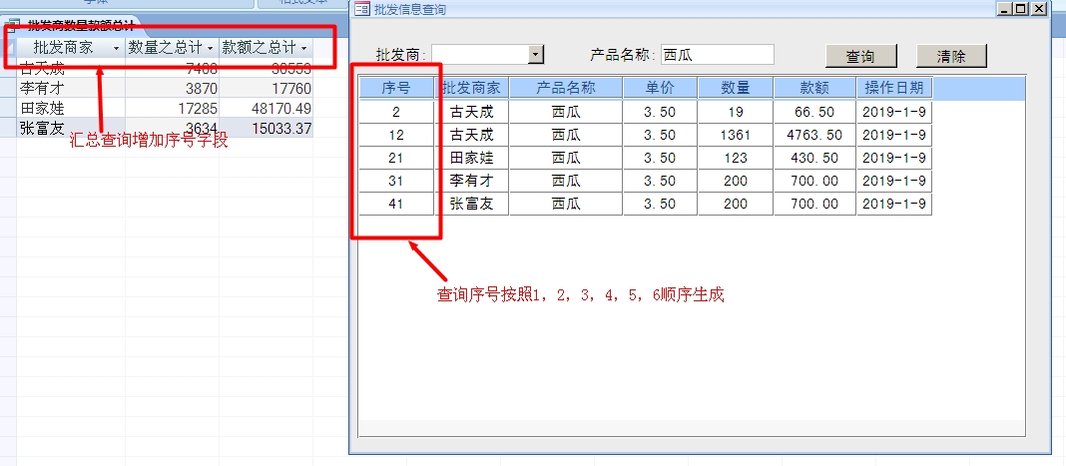Screen dimensions: 1066x466
Task: Open the 数量之总计 column filter dropdown
Action: point(210,48)
